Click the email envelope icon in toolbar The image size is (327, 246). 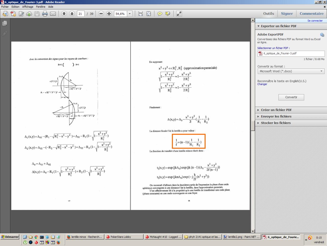[x=53, y=14]
